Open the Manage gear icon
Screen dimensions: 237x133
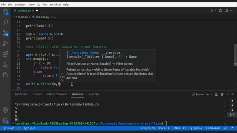[x=5, y=120]
